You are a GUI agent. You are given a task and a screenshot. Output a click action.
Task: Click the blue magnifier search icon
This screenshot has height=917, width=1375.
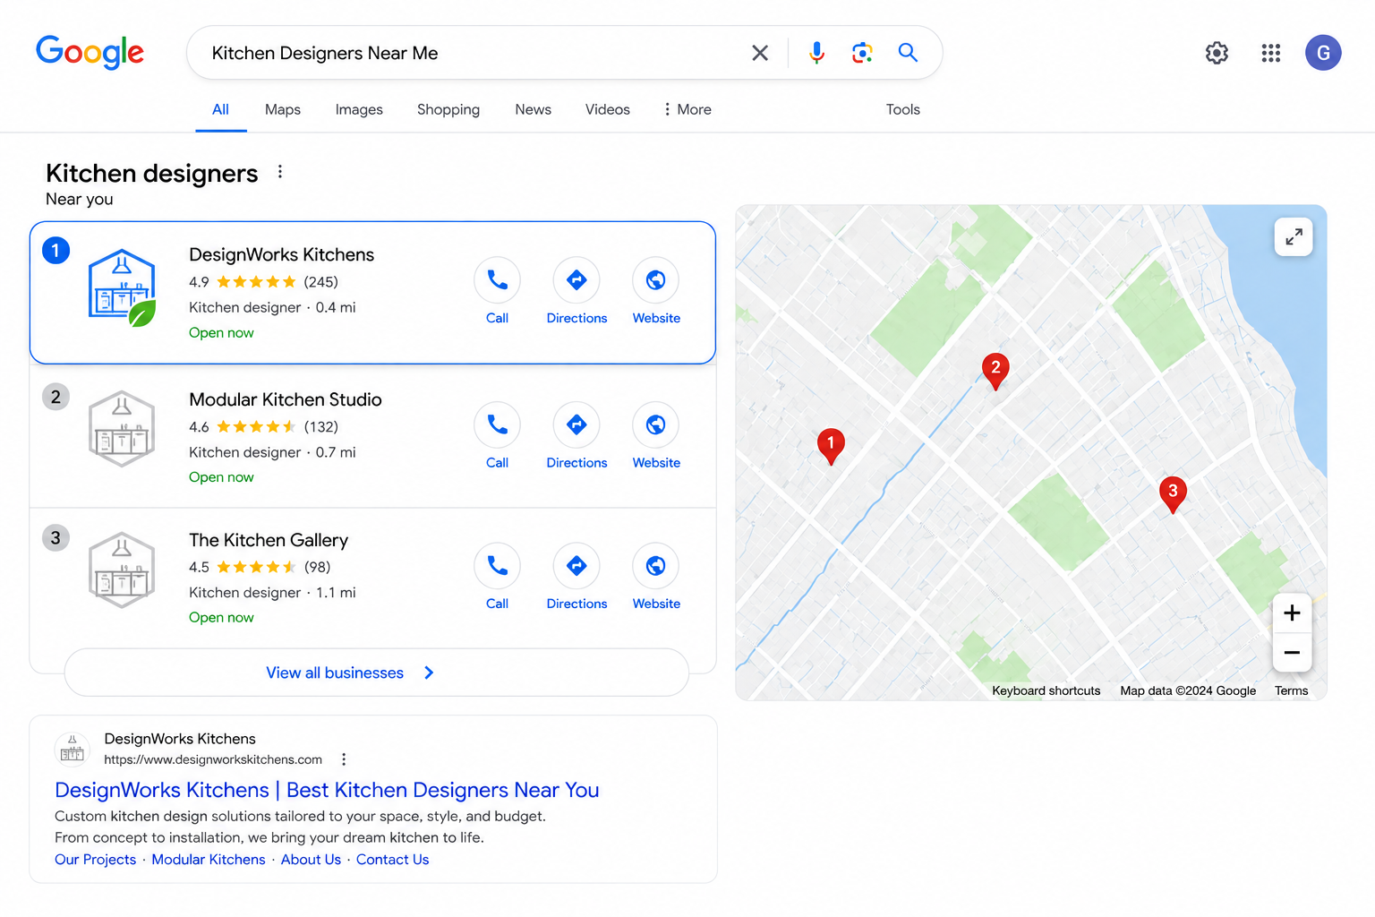point(908,53)
